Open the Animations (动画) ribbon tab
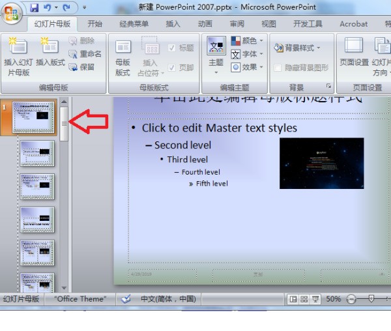 tap(205, 24)
